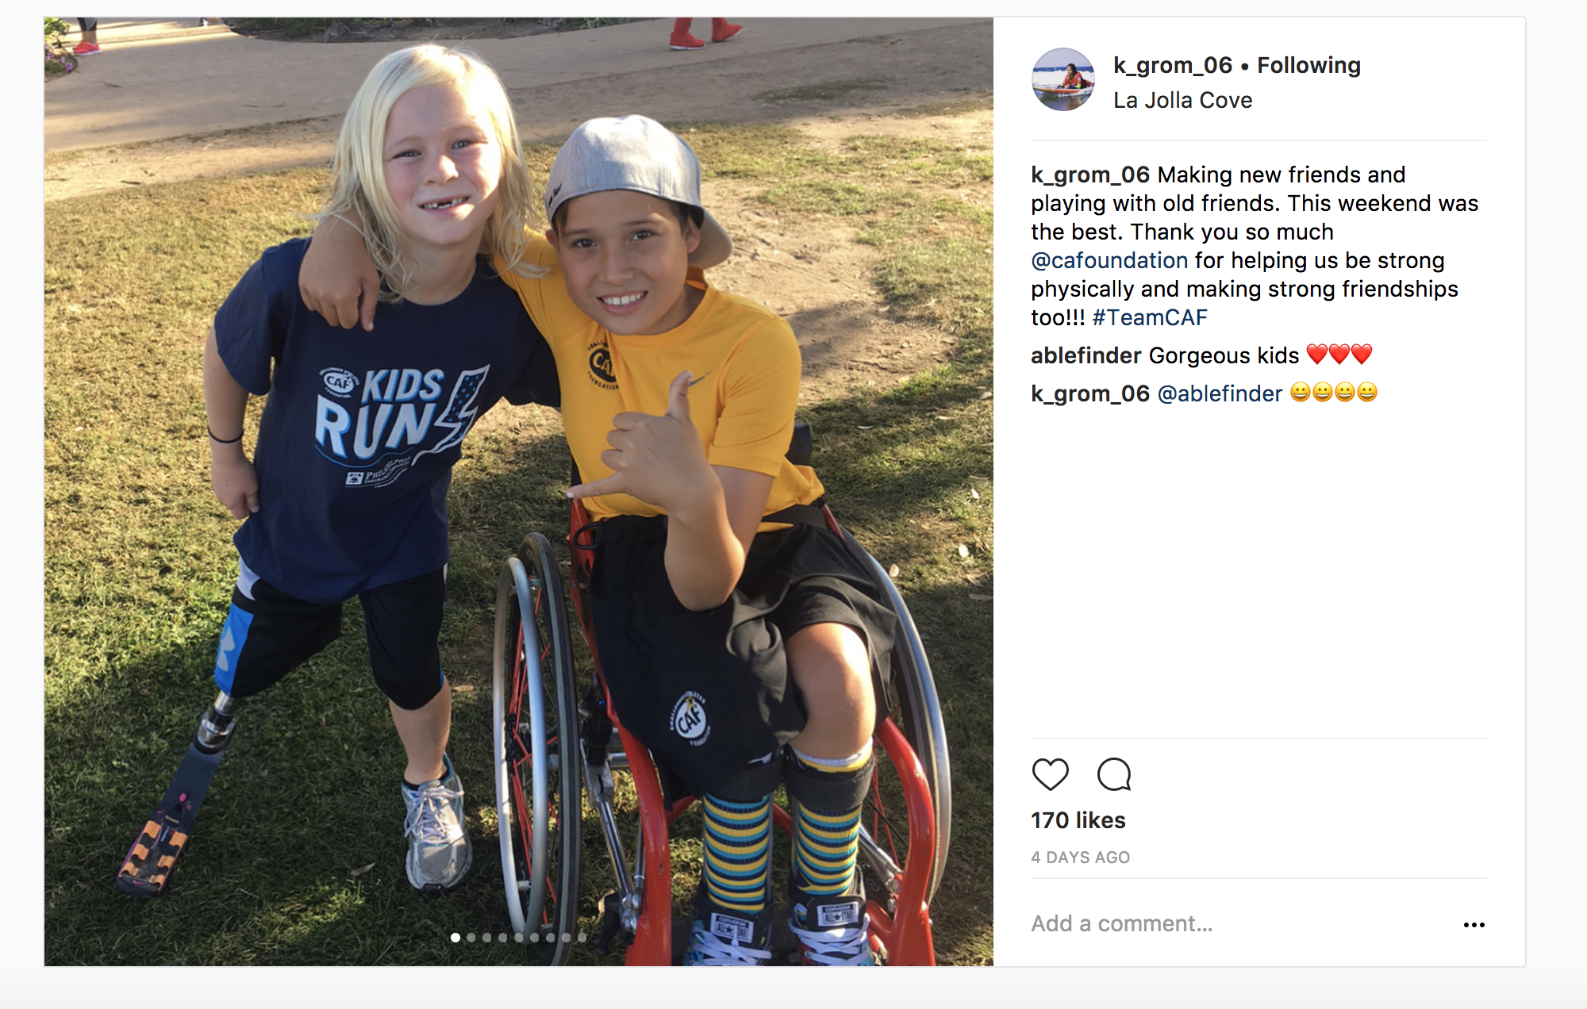
Task: View the ablefinder commenter profile
Action: (1086, 355)
